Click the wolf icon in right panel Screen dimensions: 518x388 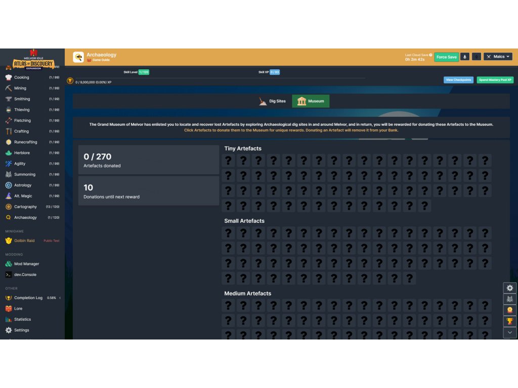(509, 299)
